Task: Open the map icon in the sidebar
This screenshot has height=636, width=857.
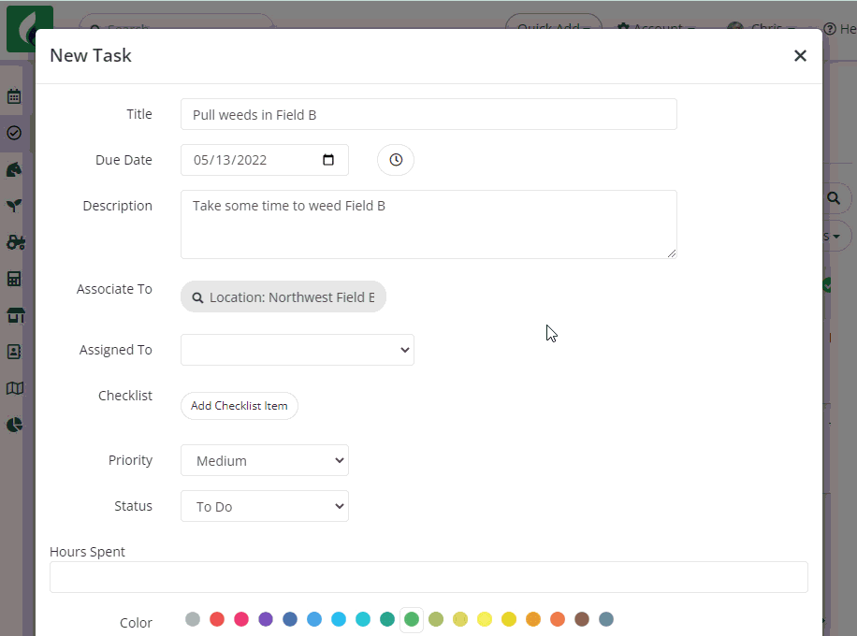Action: 15,388
